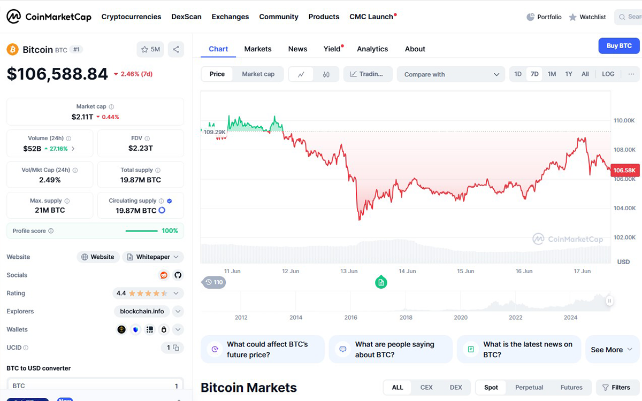Click Circulating supply info icon

point(162,201)
